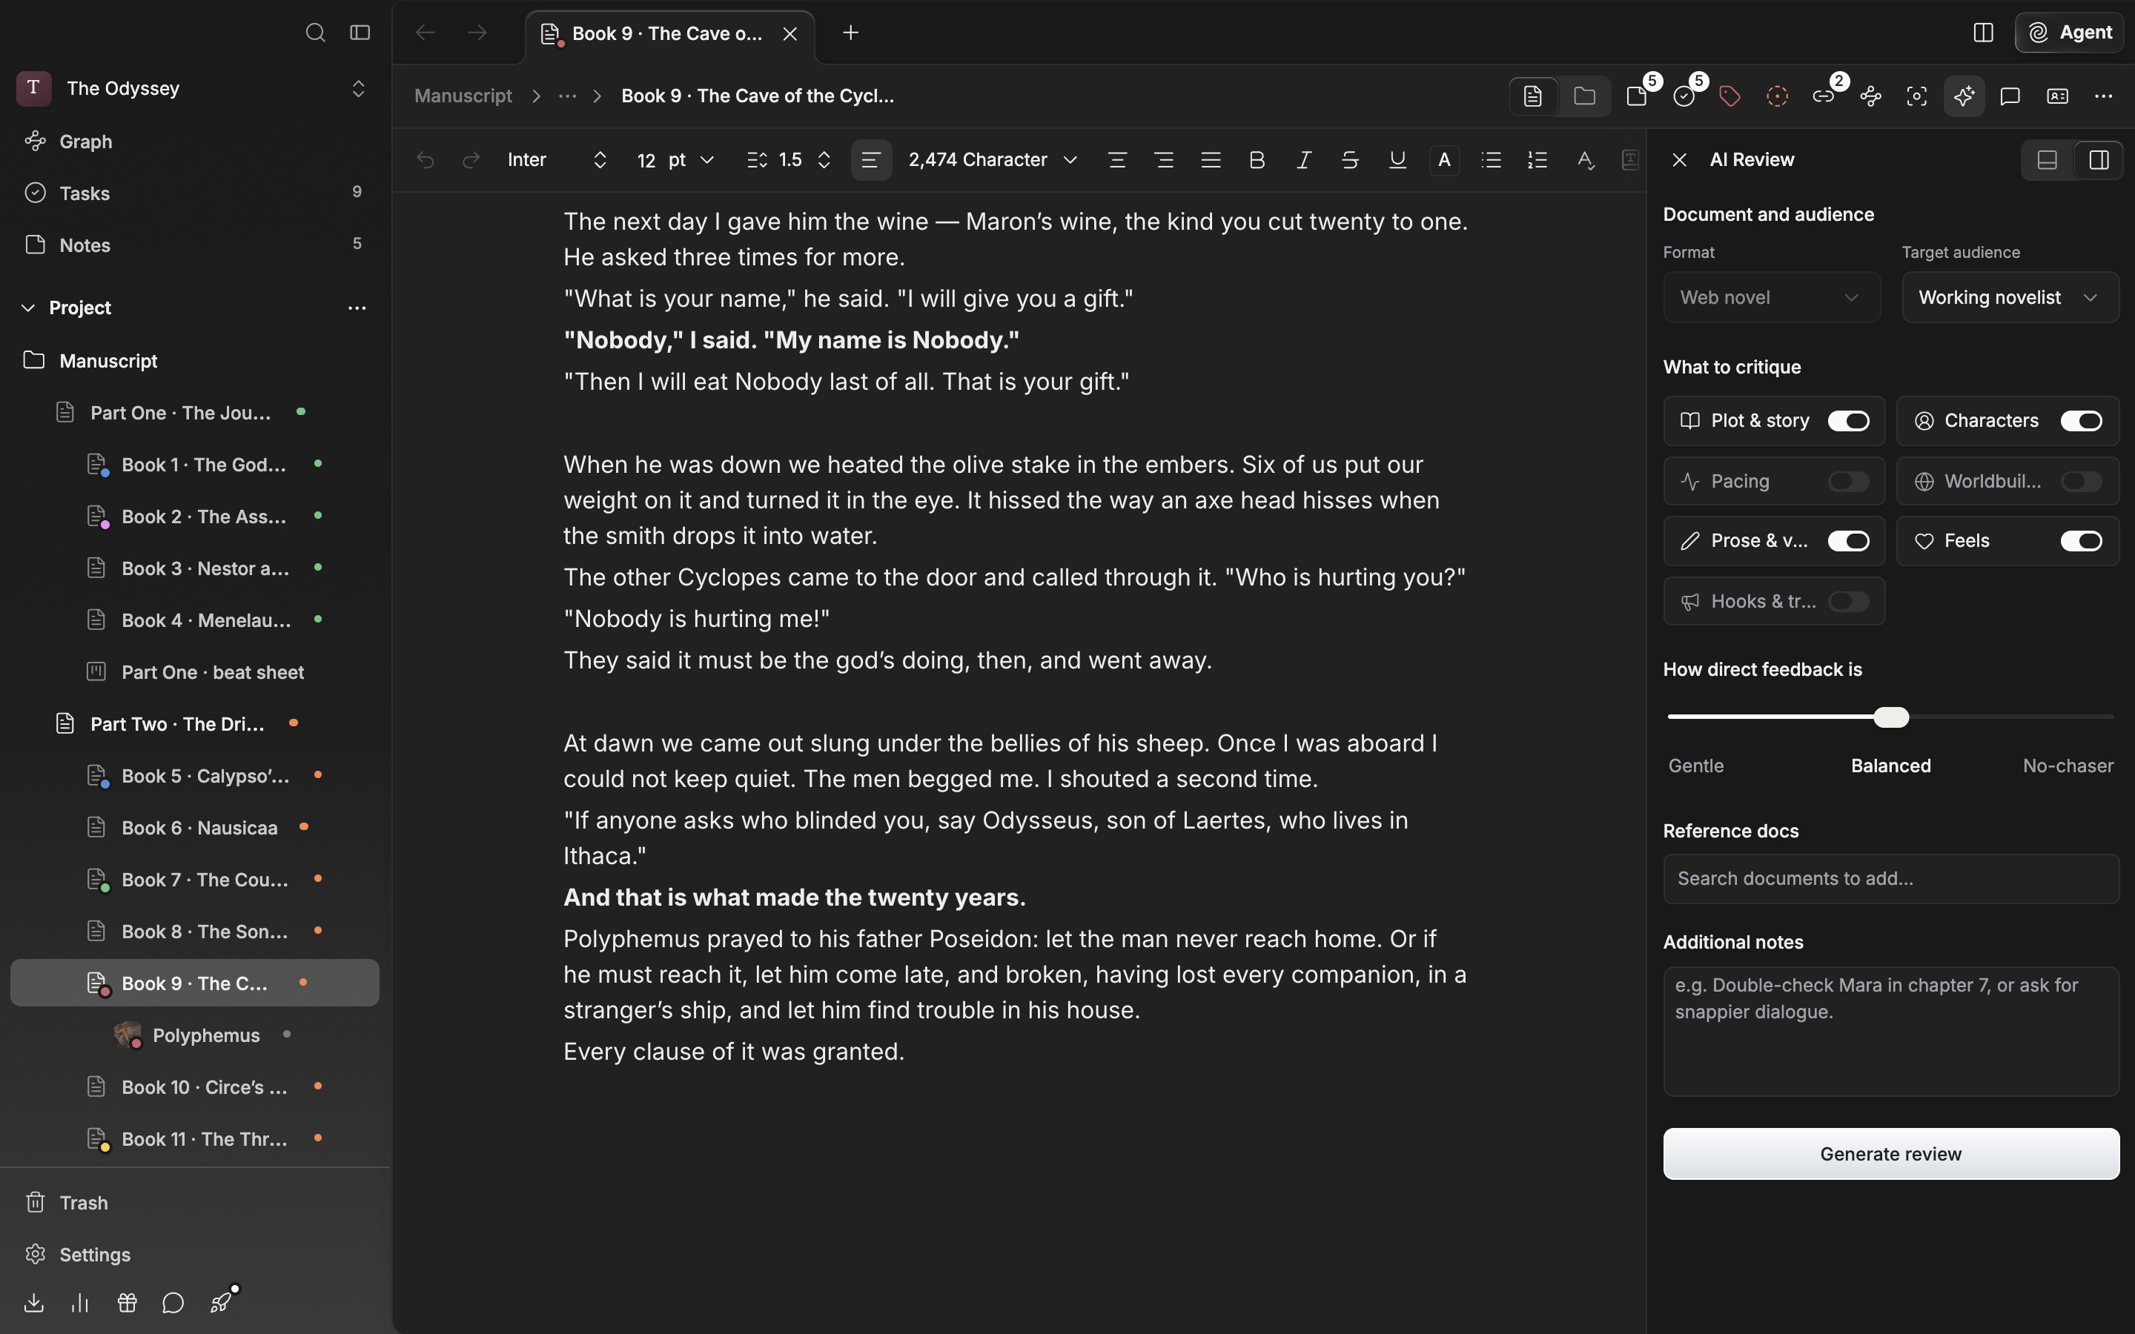Insert a numbered list

[x=1537, y=159]
